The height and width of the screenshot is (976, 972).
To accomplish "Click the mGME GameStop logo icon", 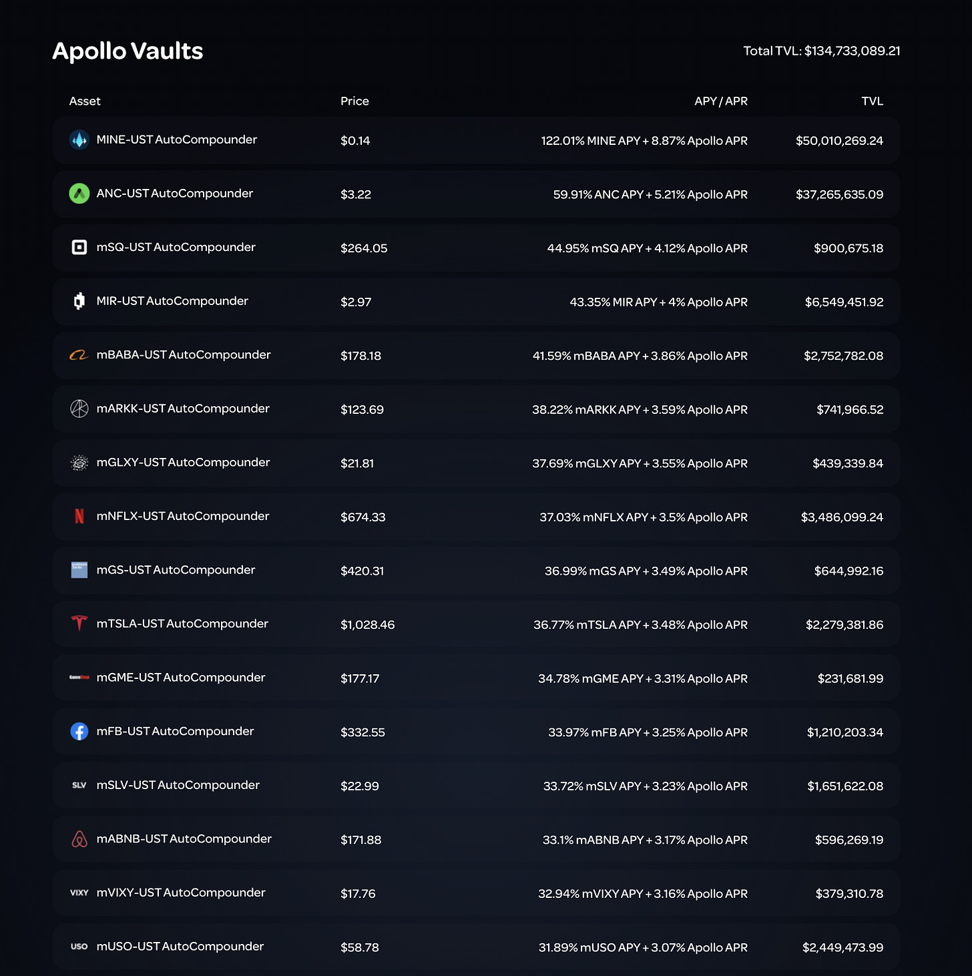I will coord(79,678).
